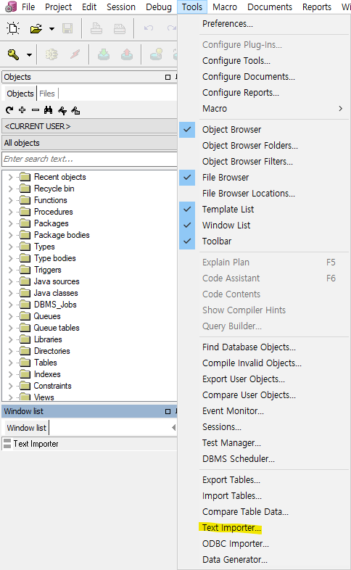Screen dimensions: 351x570
Task: Open Object Browser Filters... entry
Action: [247, 162]
